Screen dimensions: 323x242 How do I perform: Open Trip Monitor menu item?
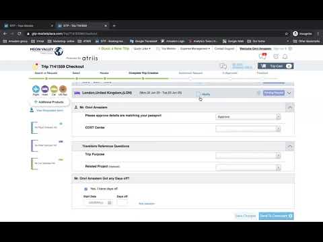pyautogui.click(x=168, y=48)
